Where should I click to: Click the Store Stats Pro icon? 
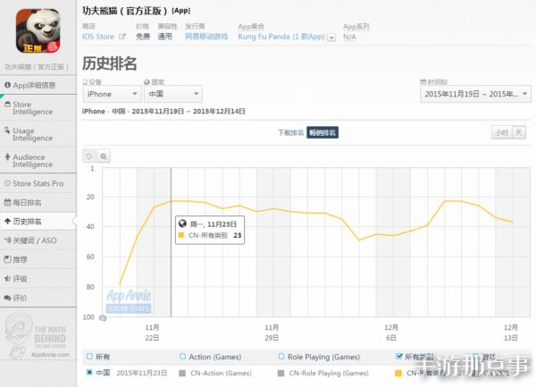tap(7, 183)
